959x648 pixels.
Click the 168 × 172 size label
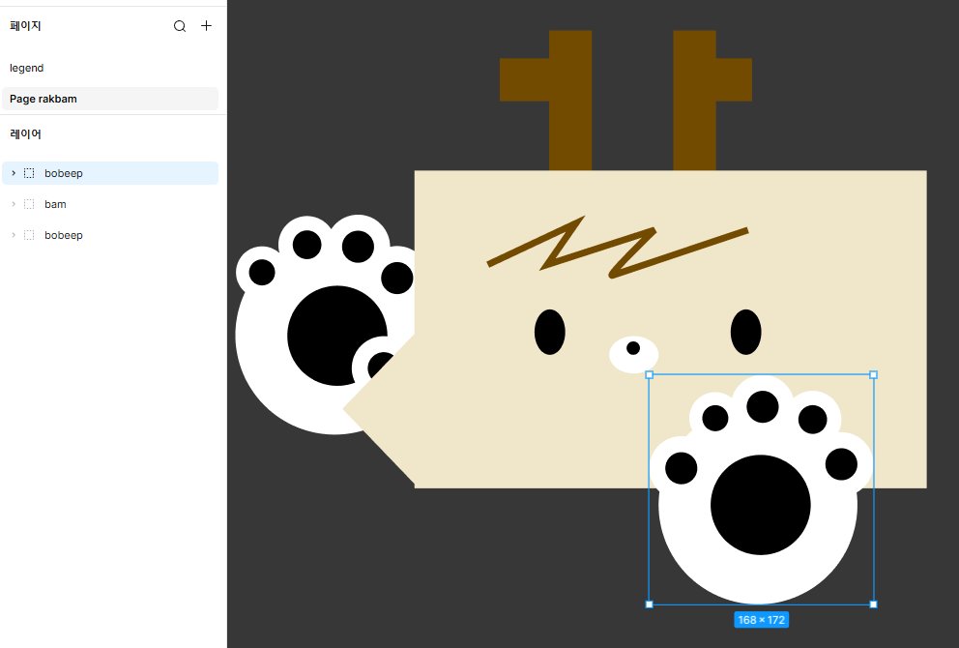coord(762,620)
